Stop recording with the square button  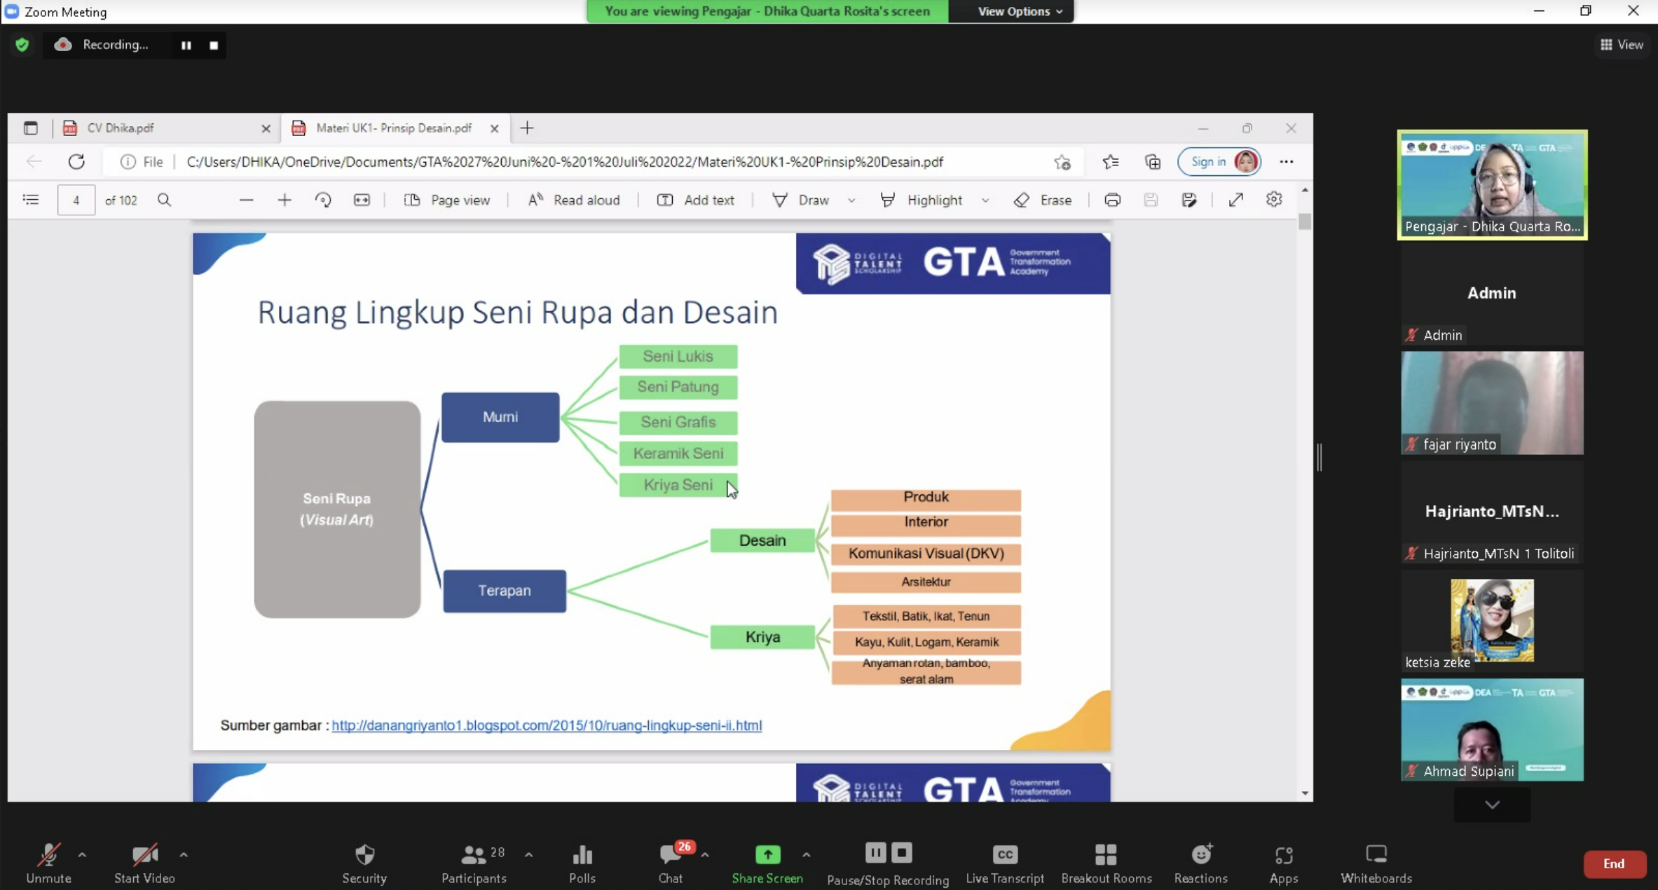214,45
